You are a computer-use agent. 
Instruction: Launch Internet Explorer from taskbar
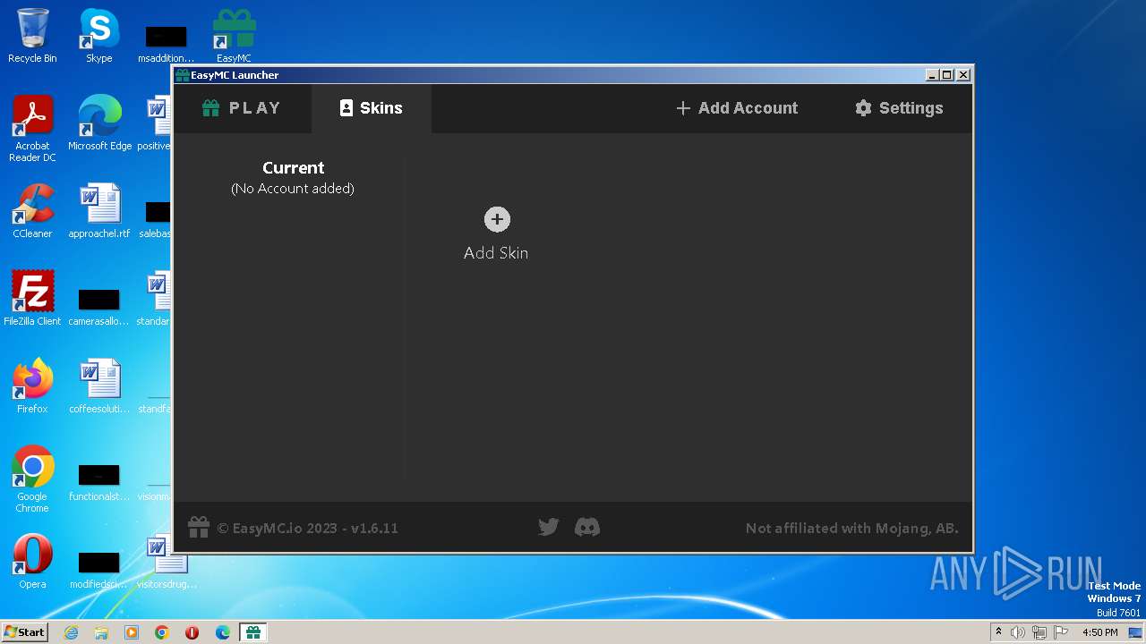pyautogui.click(x=71, y=632)
